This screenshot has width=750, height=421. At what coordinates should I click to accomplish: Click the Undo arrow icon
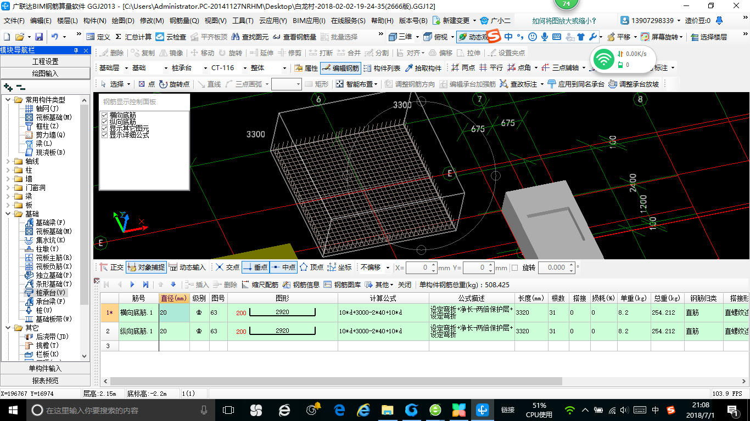pos(55,37)
